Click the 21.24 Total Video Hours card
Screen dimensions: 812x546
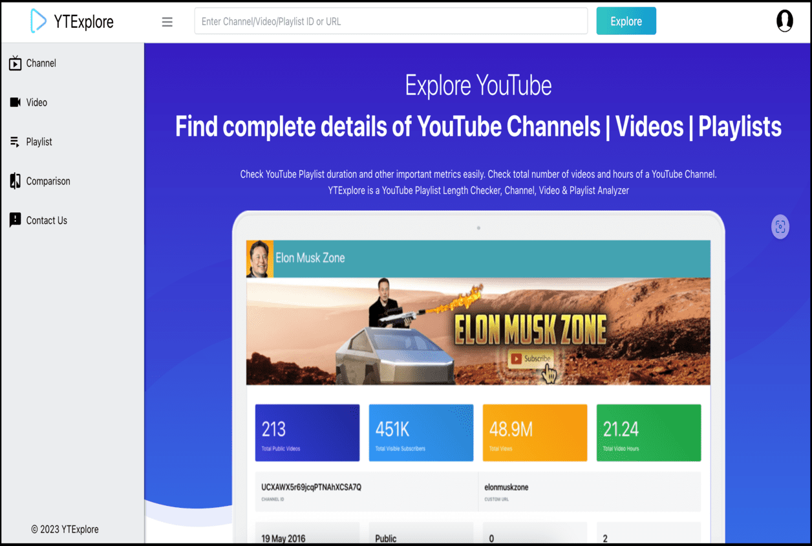click(x=648, y=433)
